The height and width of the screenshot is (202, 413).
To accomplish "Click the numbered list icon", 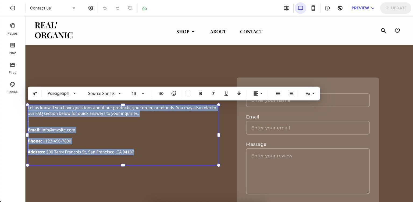I will 291,93.
